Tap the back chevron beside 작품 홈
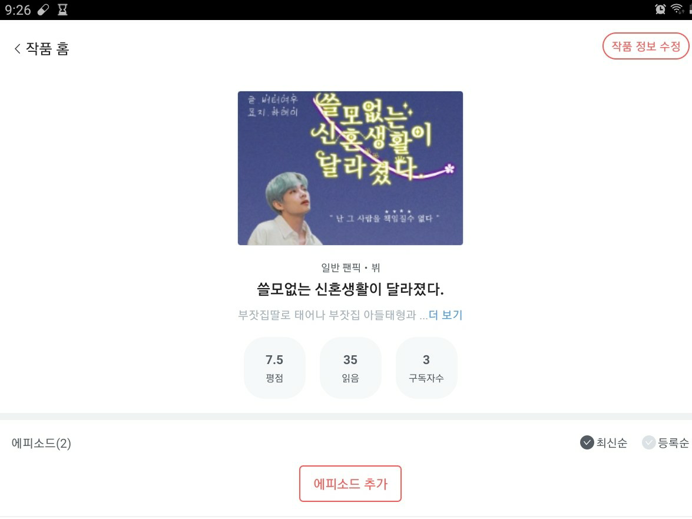Image resolution: width=692 pixels, height=519 pixels. point(17,48)
